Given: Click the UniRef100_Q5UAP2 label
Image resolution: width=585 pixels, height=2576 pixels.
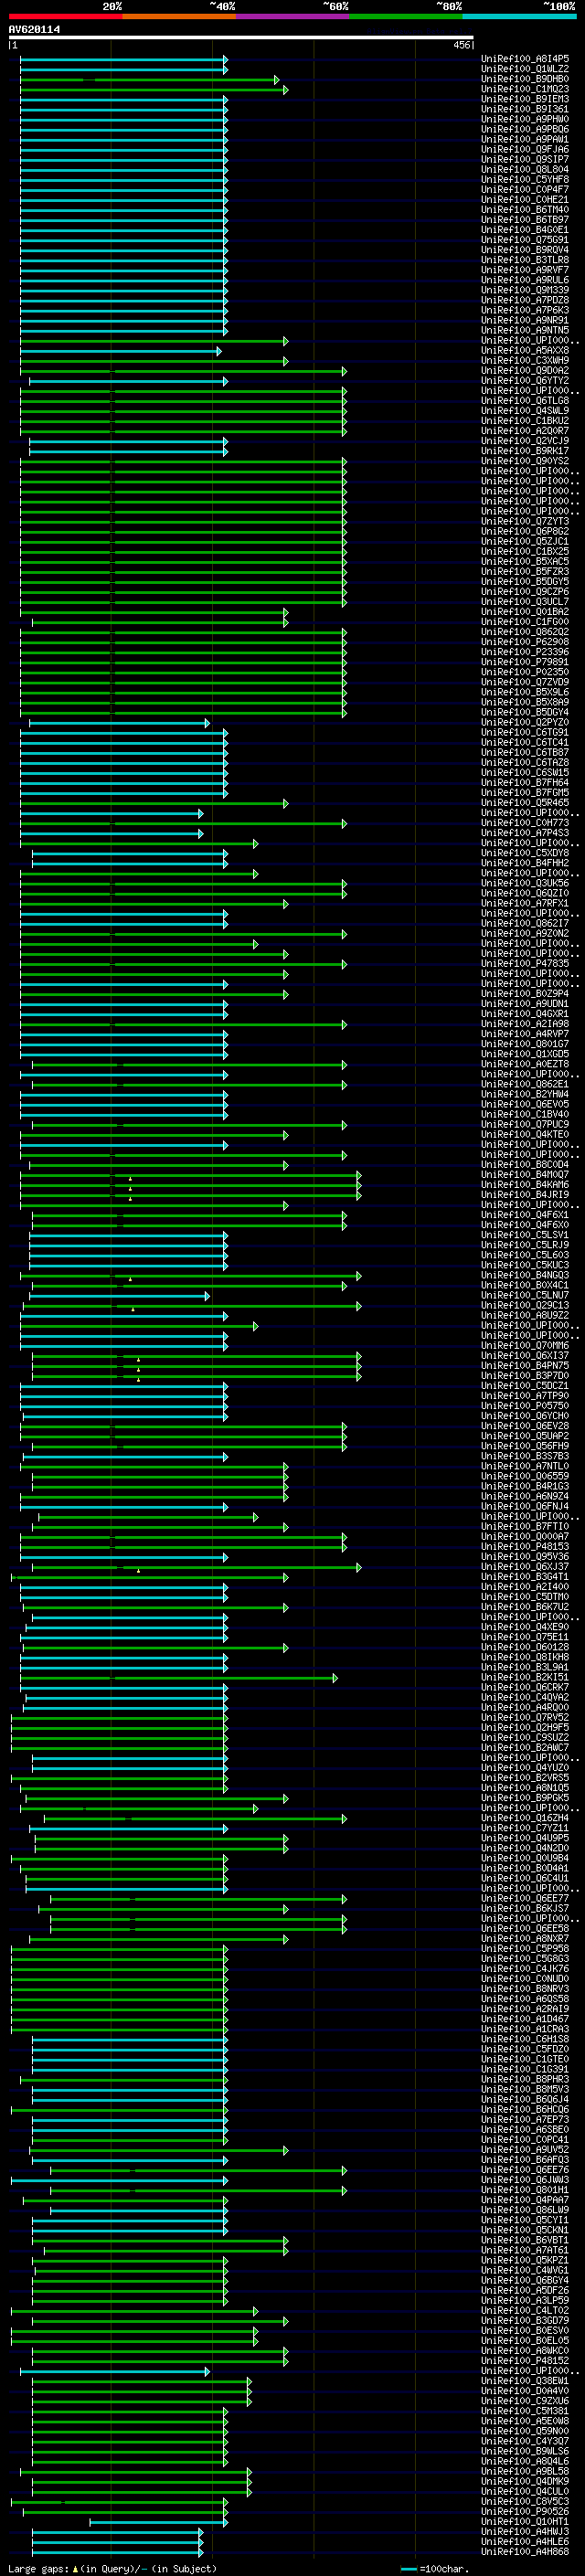Looking at the screenshot, I should point(525,1436).
